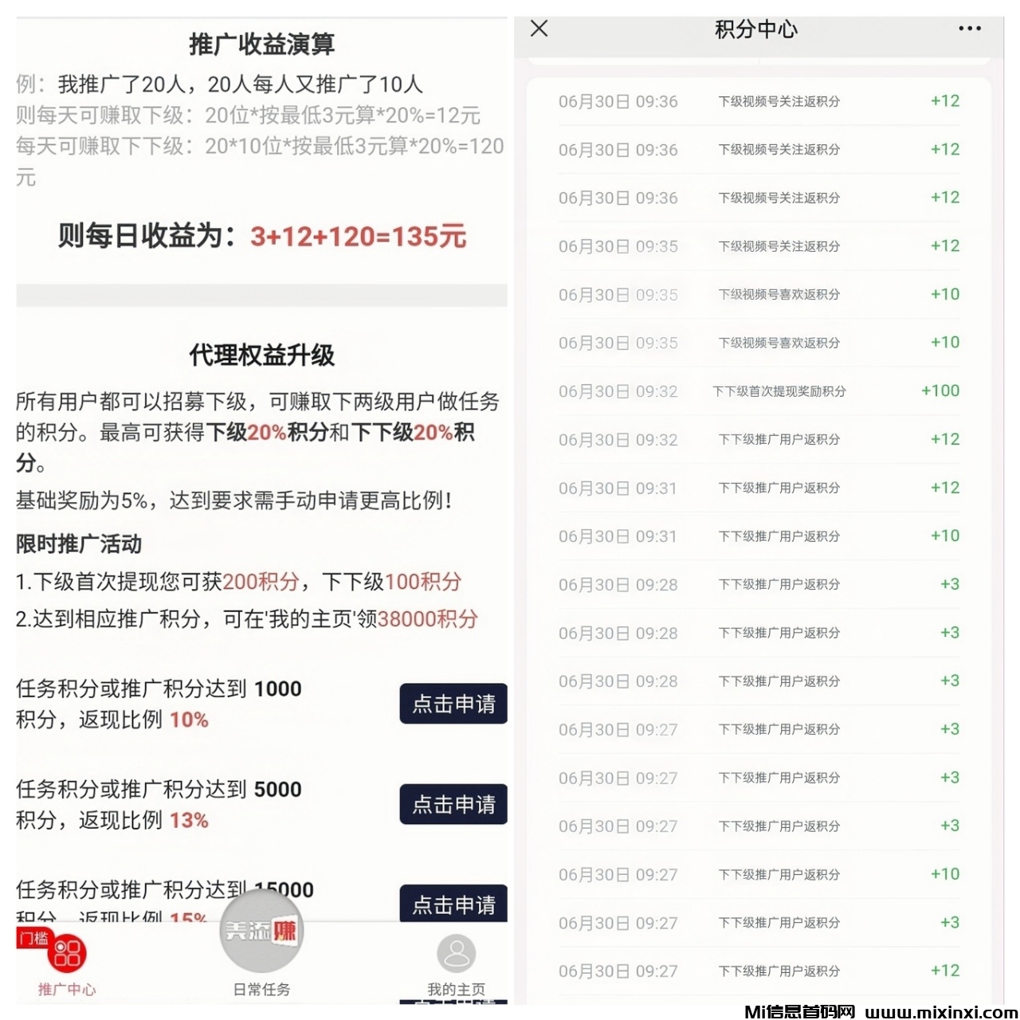Select the first 下级视频号关注返积分 record at 09:36
Viewport: 1020px width, 1020px height.
pyautogui.click(x=759, y=101)
